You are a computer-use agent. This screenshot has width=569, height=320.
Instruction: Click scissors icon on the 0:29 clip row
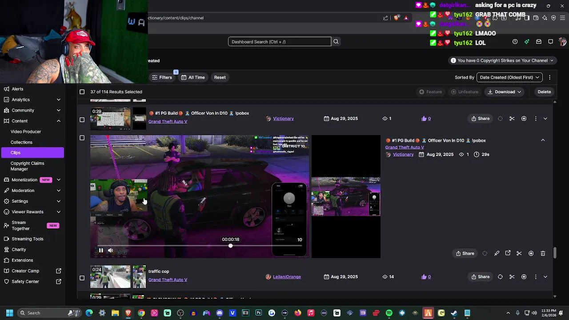coord(512,119)
